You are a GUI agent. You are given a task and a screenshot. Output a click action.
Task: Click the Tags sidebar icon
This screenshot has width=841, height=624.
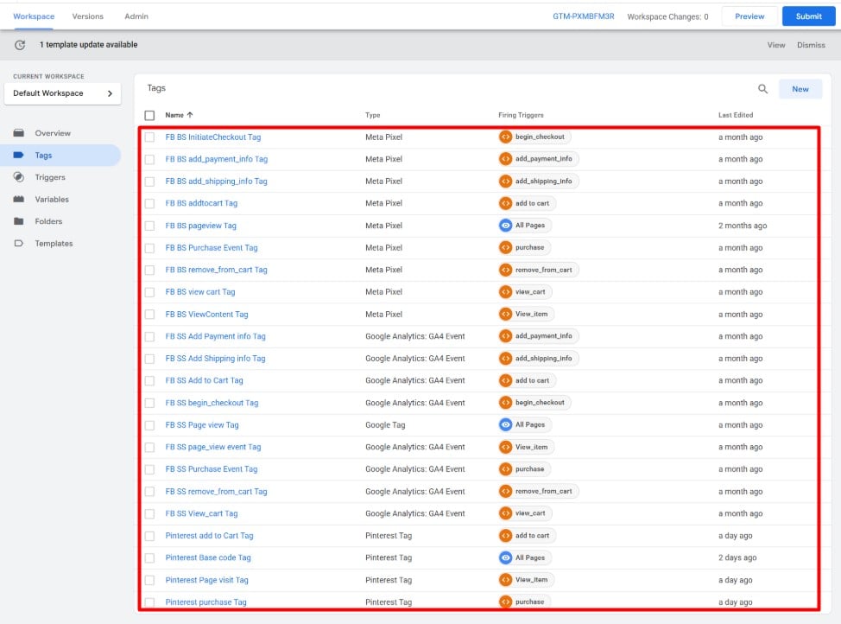(19, 156)
